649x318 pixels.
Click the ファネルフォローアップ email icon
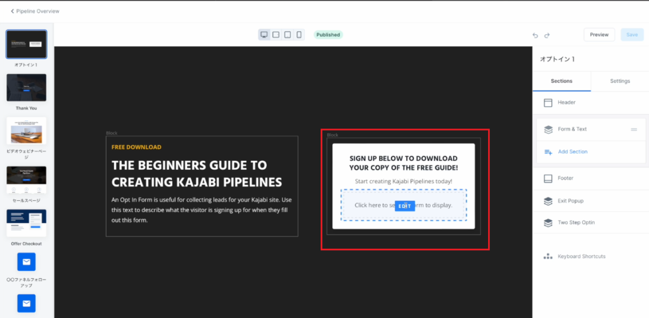27,262
